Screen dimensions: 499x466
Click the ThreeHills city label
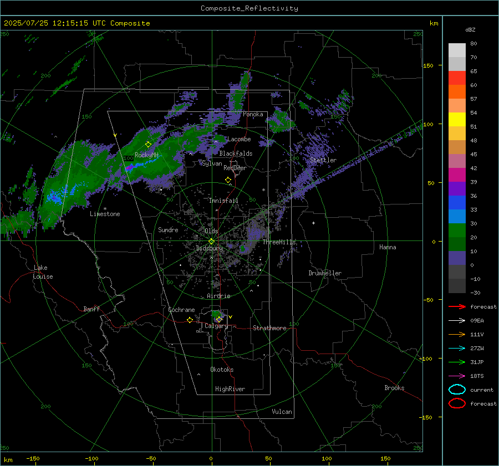(x=279, y=242)
